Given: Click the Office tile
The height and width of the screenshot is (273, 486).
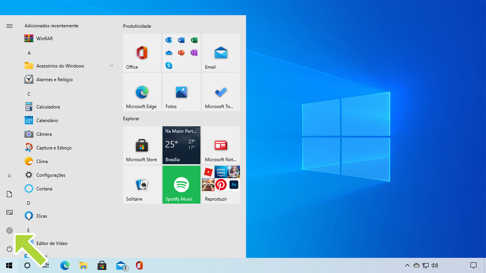Looking at the screenshot, I should tap(142, 53).
